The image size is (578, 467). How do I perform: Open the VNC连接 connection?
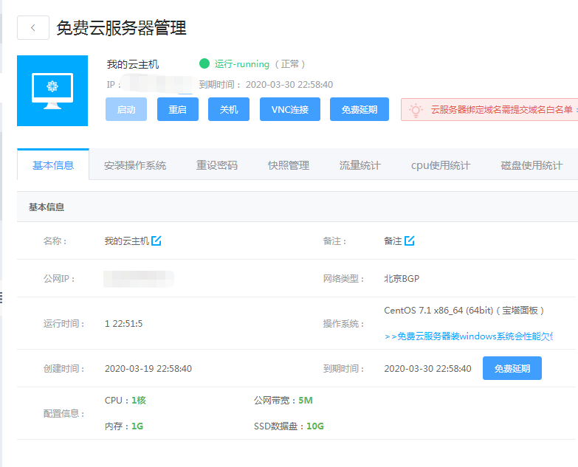point(289,109)
